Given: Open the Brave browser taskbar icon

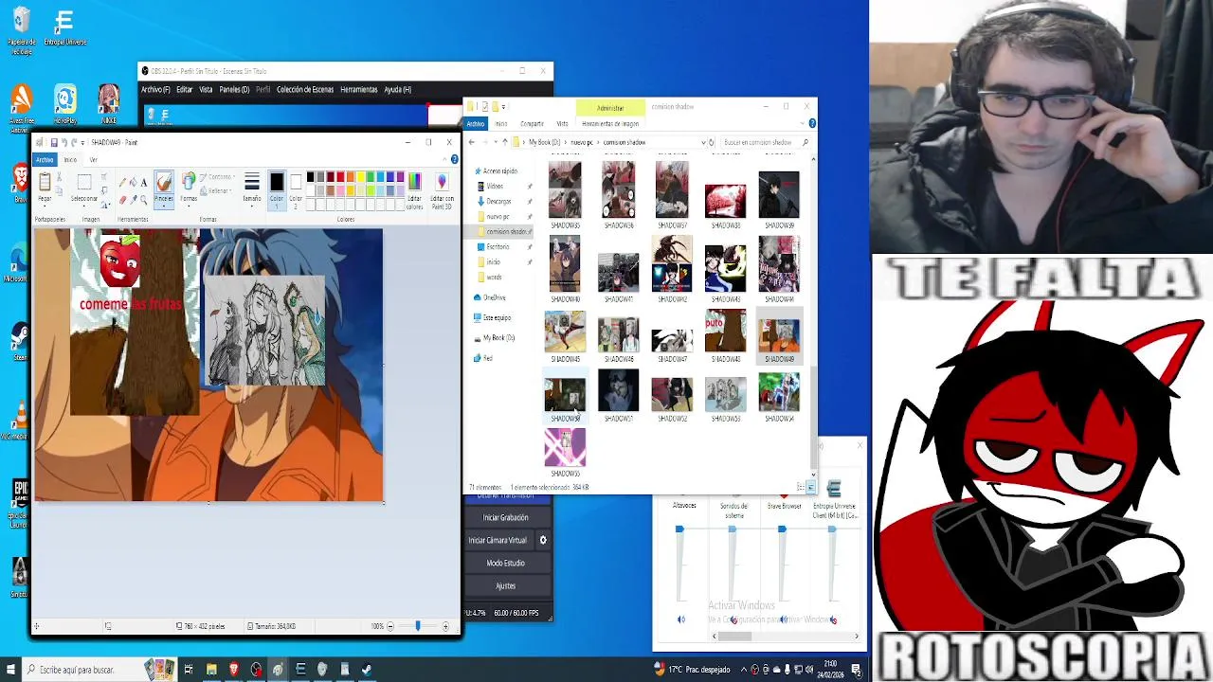Looking at the screenshot, I should [233, 670].
